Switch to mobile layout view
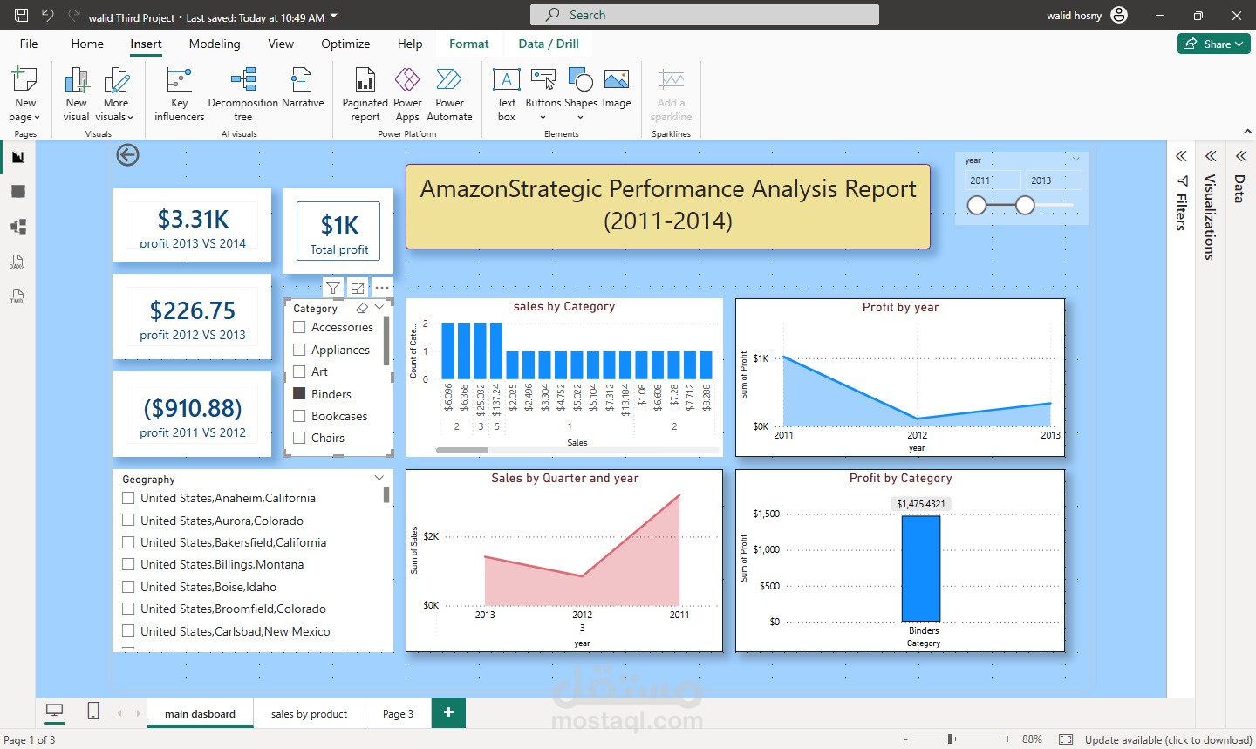The height and width of the screenshot is (749, 1256). pos(93,712)
